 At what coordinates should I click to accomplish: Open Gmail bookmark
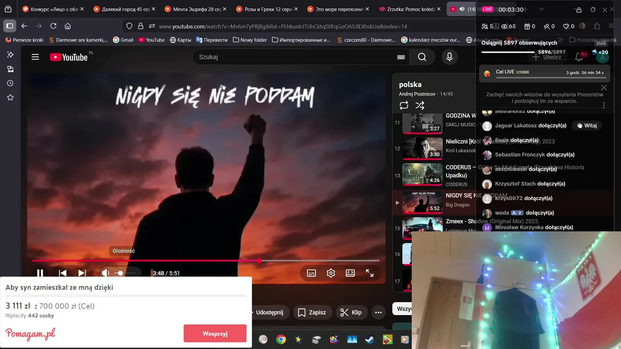123,40
